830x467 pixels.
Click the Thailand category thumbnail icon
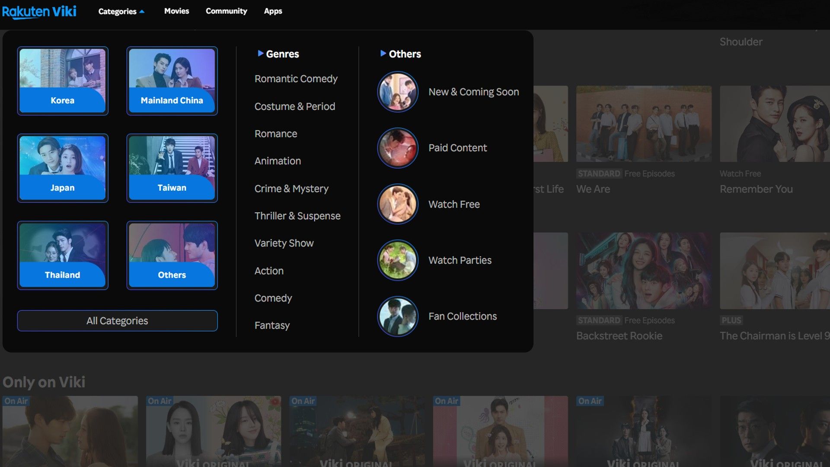[x=62, y=254]
